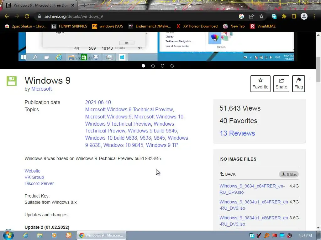Launch Internet Explorer from taskbar

pos(25,235)
